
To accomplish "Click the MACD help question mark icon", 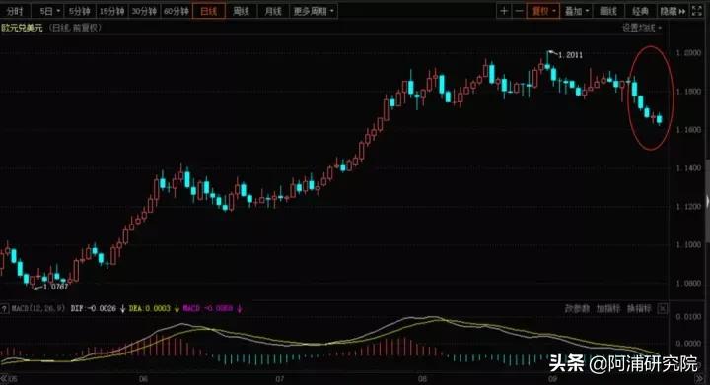I will pyautogui.click(x=4, y=309).
